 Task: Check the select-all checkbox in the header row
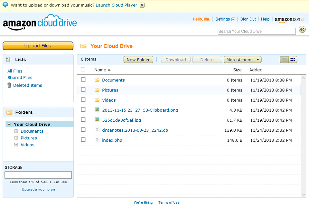pos(83,69)
